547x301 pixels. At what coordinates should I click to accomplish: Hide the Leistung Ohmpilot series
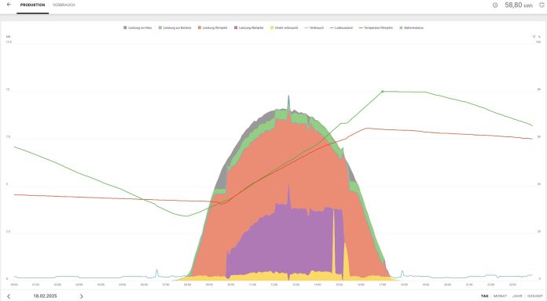coord(213,27)
